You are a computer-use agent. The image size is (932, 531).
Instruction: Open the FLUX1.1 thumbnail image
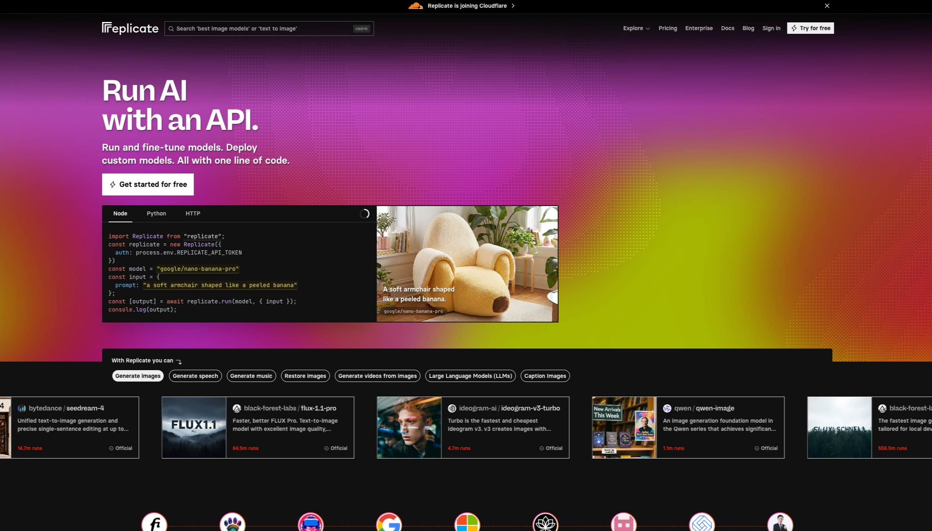(194, 428)
